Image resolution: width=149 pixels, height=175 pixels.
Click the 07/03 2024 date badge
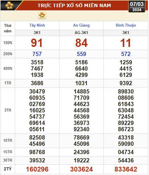(x=137, y=7)
